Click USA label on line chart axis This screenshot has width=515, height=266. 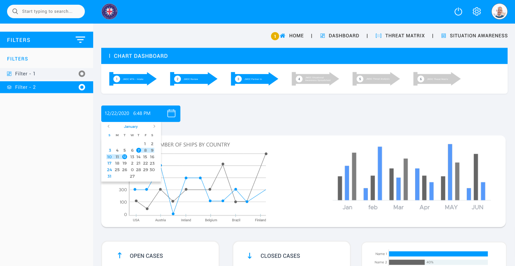[x=136, y=220]
